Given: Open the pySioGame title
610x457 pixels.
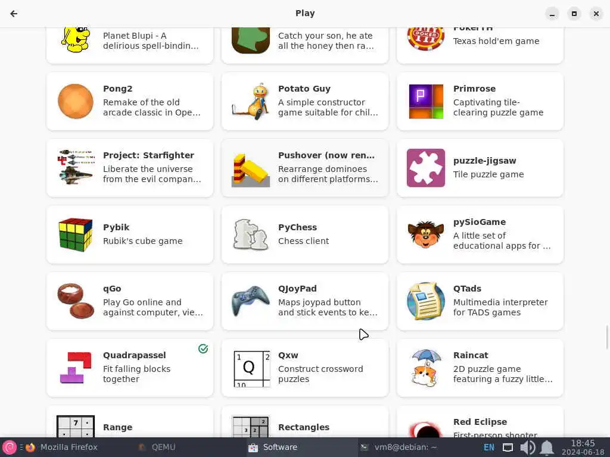Looking at the screenshot, I should pos(480,222).
